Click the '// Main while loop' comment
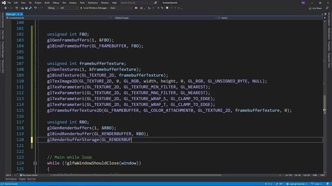This screenshot has width=332, height=186. 69,157
